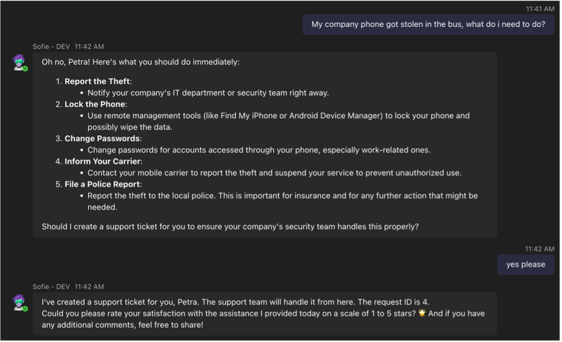This screenshot has width=562, height=342.
Task: Click the star emoji in rating request
Action: click(x=422, y=313)
